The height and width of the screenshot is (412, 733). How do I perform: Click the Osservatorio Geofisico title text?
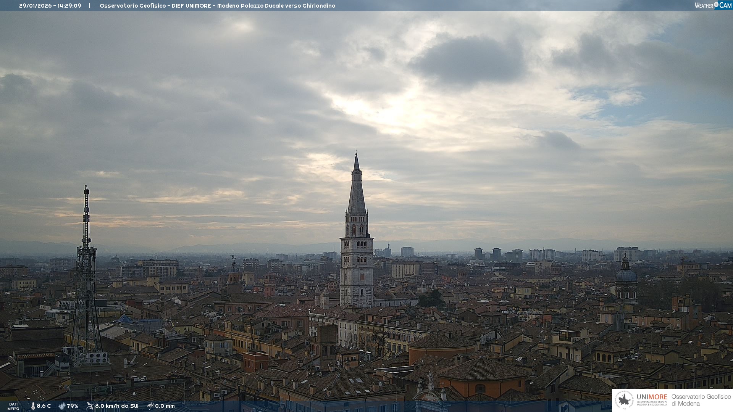[x=133, y=6]
